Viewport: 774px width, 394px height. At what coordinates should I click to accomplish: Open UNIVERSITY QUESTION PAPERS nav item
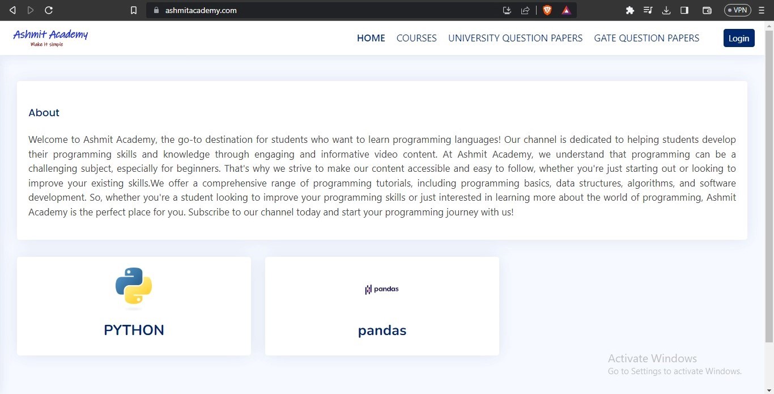pos(516,38)
